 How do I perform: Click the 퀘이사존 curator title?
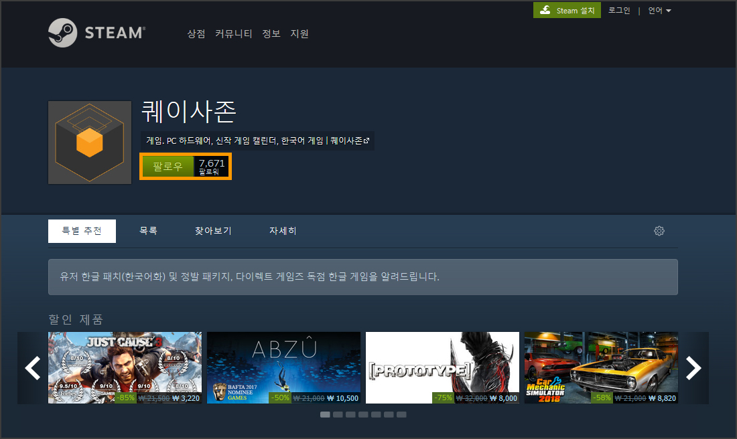point(188,112)
